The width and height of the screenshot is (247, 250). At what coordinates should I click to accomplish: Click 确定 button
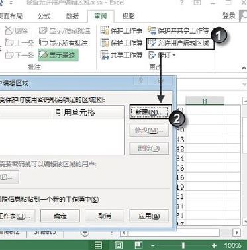[60, 216]
